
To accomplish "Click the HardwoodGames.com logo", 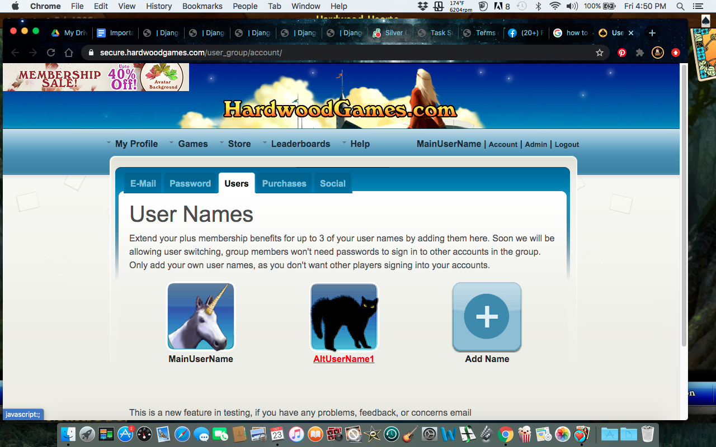I will [340, 109].
